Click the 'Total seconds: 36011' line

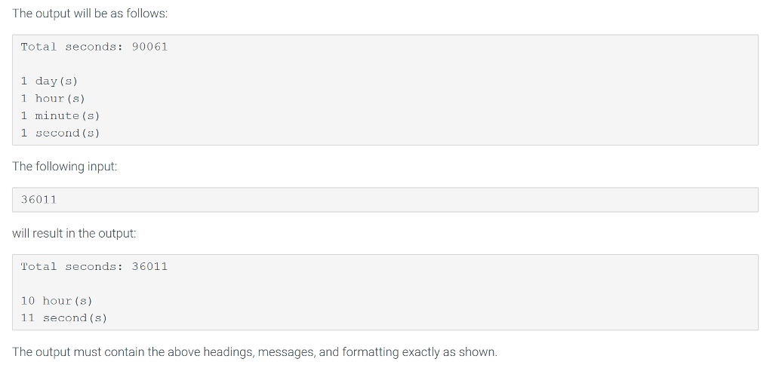click(94, 266)
